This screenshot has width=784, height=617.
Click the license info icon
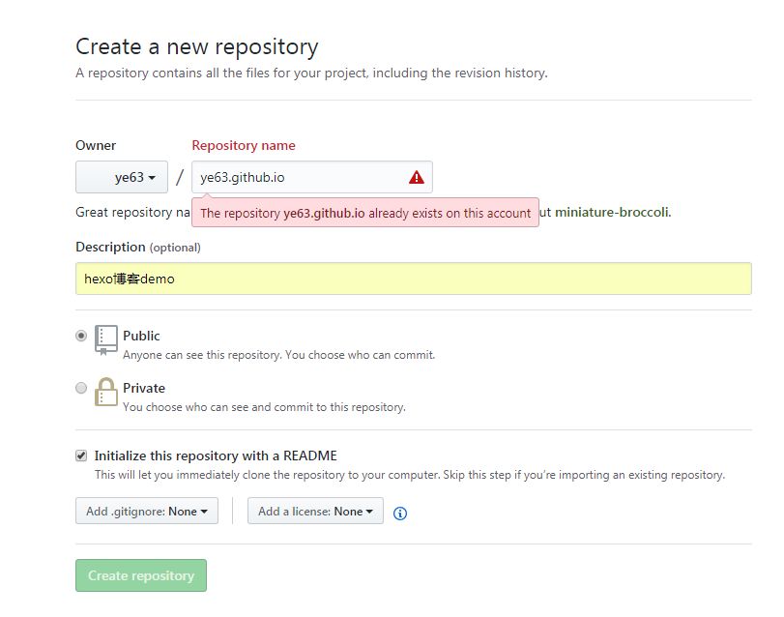pyautogui.click(x=400, y=513)
